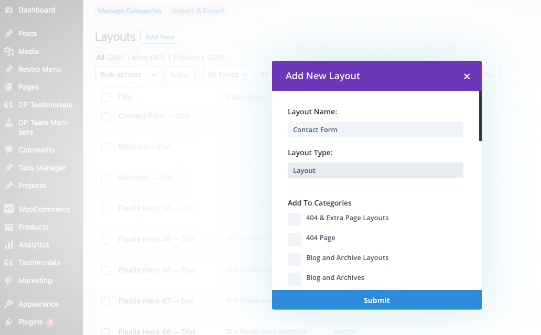Expand the Bulk actions dropdown
Image resolution: width=541 pixels, height=335 pixels.
[128, 74]
